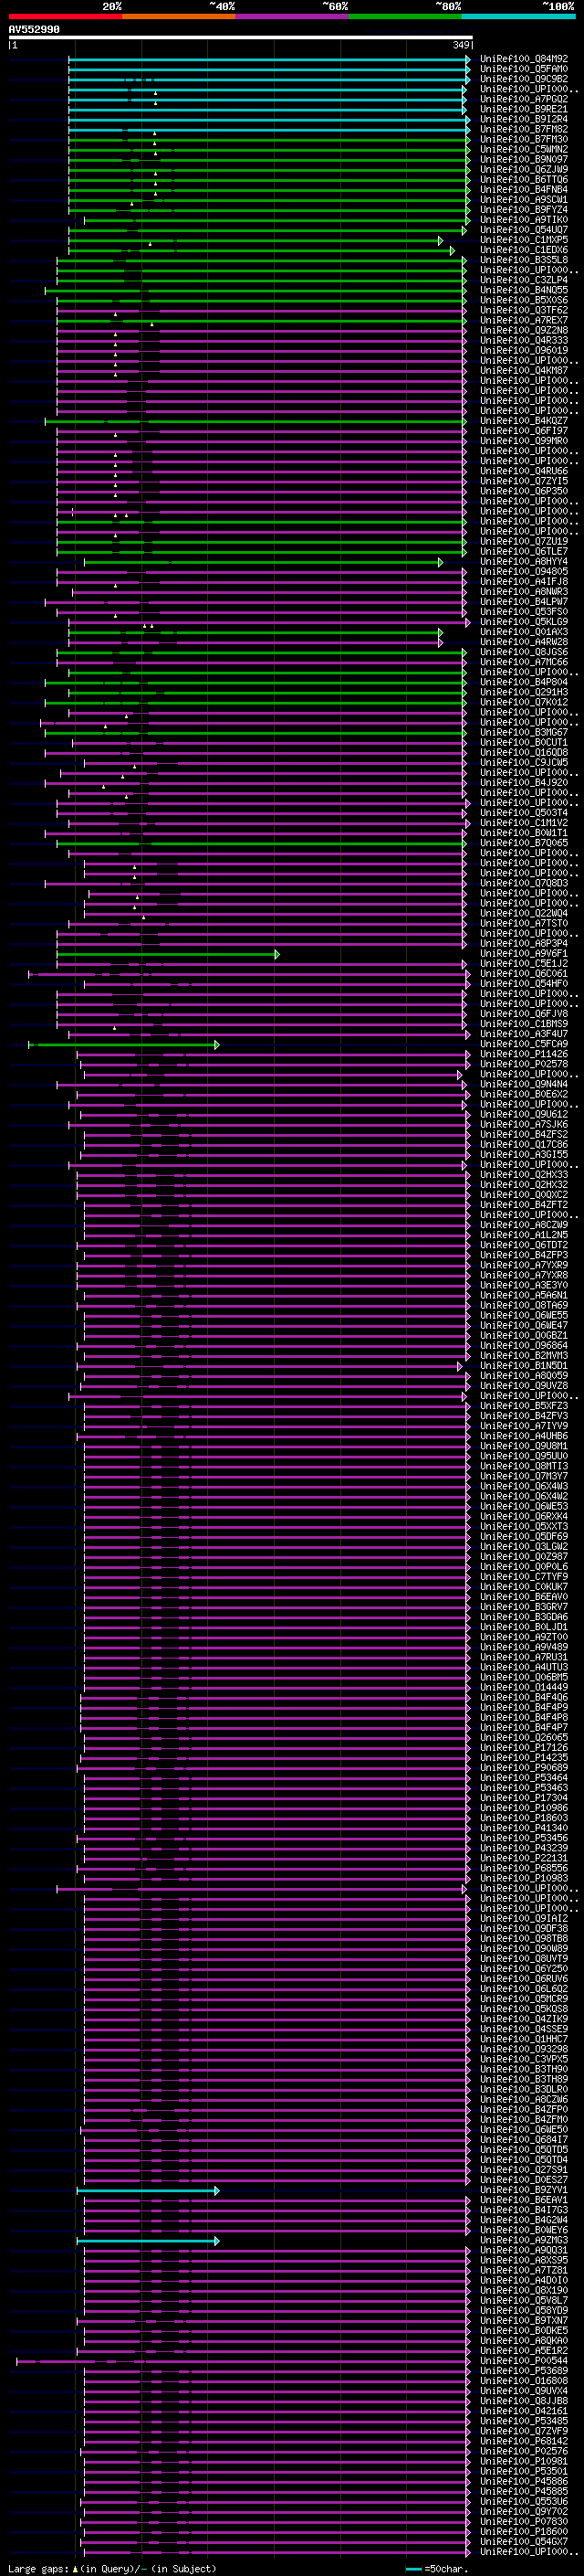Screen dimensions: 584x2576
Task: Select the UniRef100_O42161 label
Action: [524, 2411]
